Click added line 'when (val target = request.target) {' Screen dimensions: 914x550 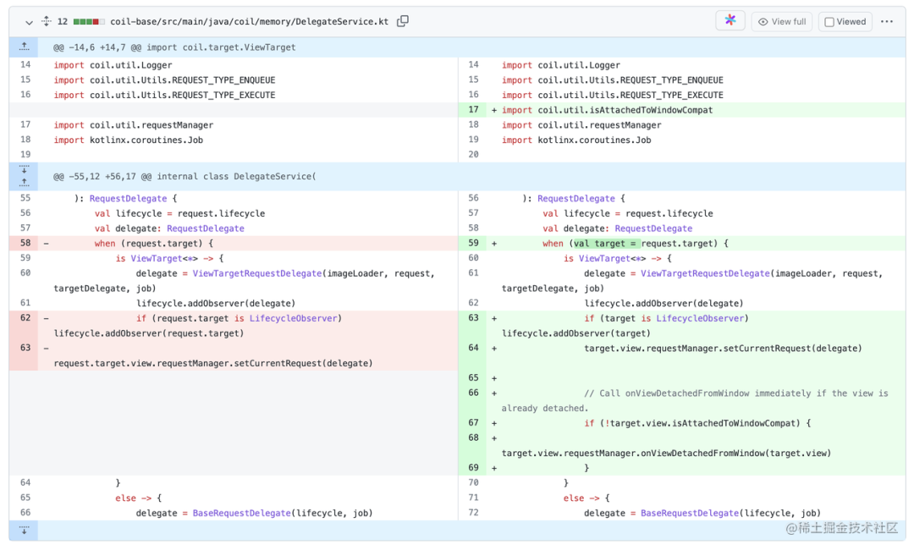pyautogui.click(x=636, y=244)
